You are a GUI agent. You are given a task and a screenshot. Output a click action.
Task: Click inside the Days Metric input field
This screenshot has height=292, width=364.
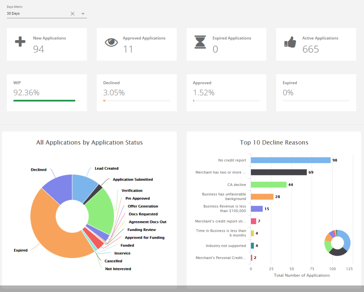point(34,13)
